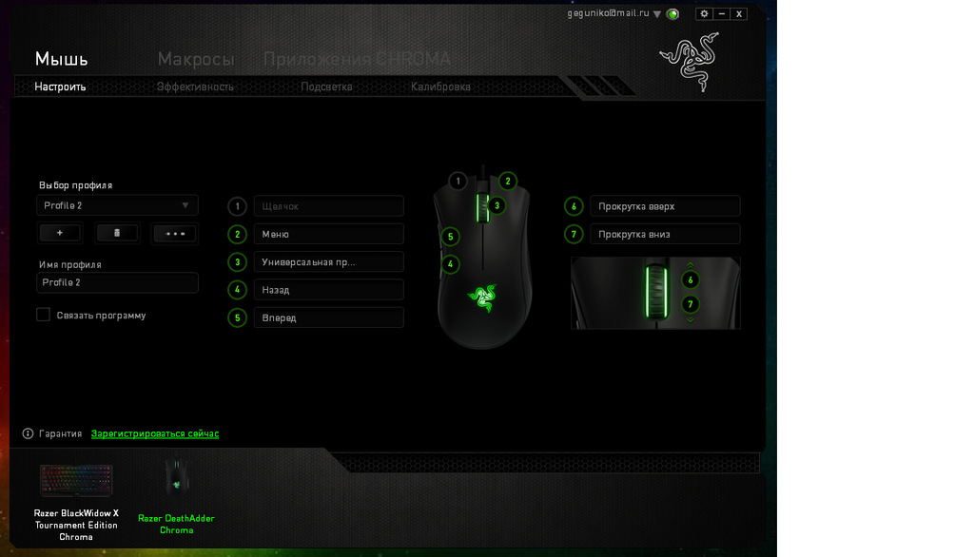Close the Razer Synapse window

[738, 13]
